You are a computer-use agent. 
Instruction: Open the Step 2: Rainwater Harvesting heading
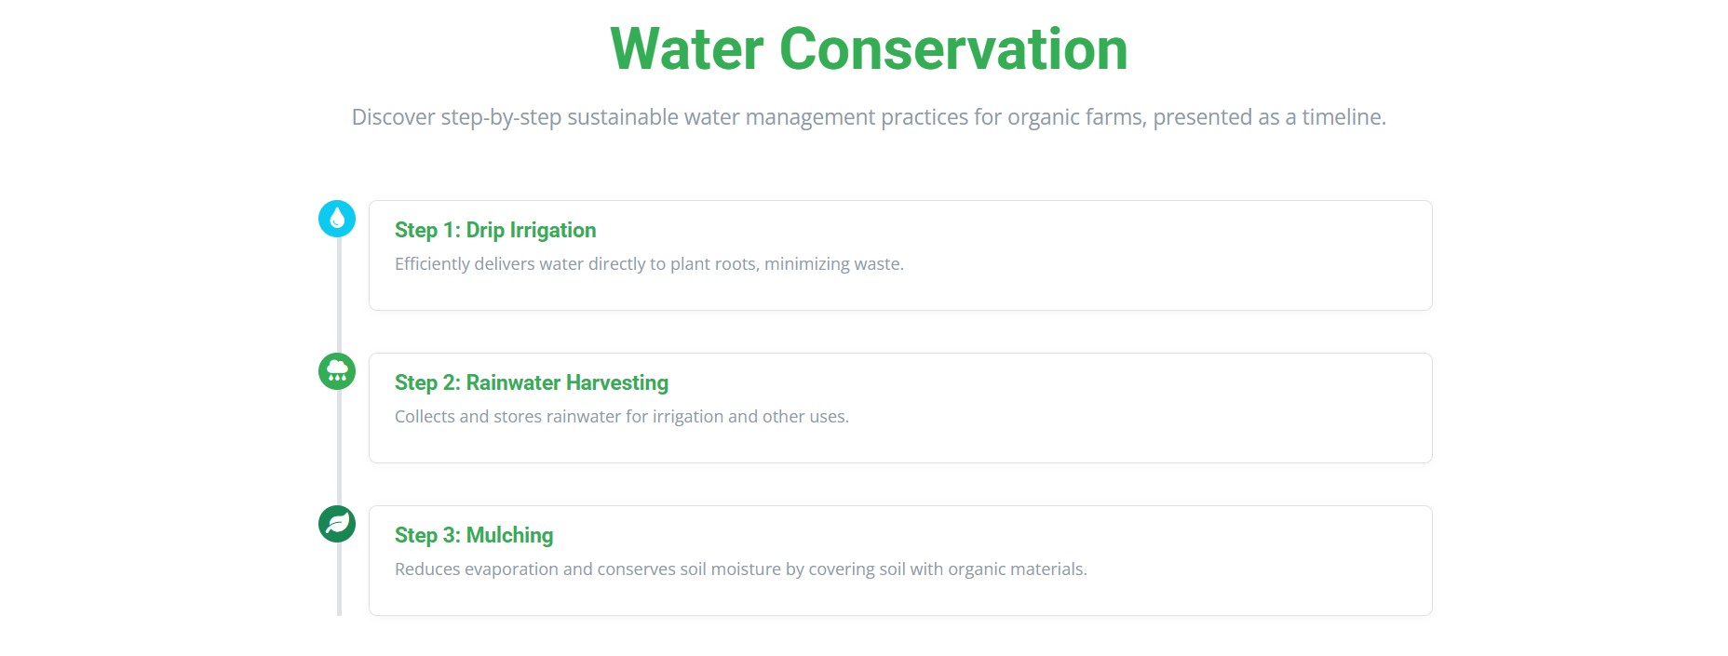(x=531, y=383)
